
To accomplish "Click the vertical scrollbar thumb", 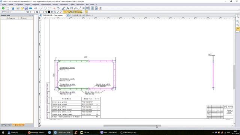I will 234,77.
